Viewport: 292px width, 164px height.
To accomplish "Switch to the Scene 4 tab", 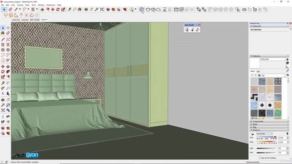I will coord(44,20).
